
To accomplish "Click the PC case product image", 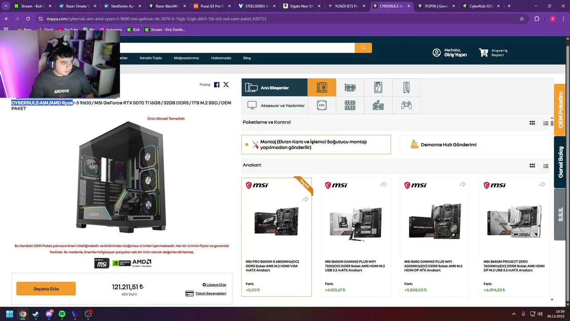I will click(122, 177).
